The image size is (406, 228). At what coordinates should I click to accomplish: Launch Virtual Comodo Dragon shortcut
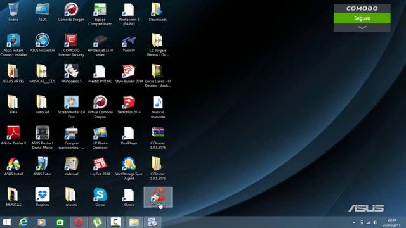(100, 107)
